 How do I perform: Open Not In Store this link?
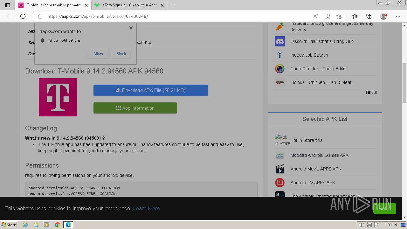pyautogui.click(x=307, y=140)
